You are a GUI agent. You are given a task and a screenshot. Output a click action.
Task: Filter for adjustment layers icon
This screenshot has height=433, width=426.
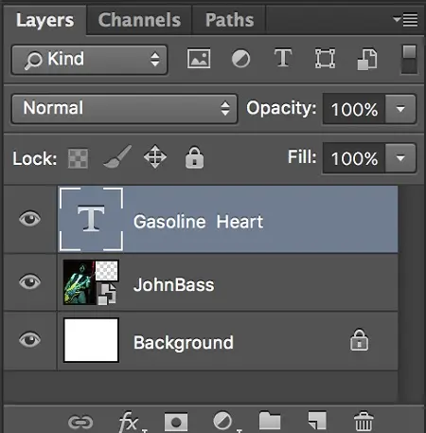pyautogui.click(x=240, y=59)
